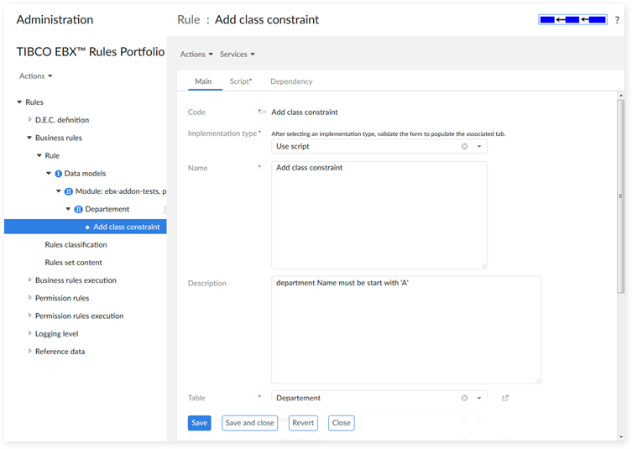Click the Departement node table icon
This screenshot has width=632, height=449.
point(79,209)
